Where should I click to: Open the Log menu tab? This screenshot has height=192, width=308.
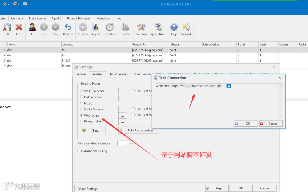point(119,18)
